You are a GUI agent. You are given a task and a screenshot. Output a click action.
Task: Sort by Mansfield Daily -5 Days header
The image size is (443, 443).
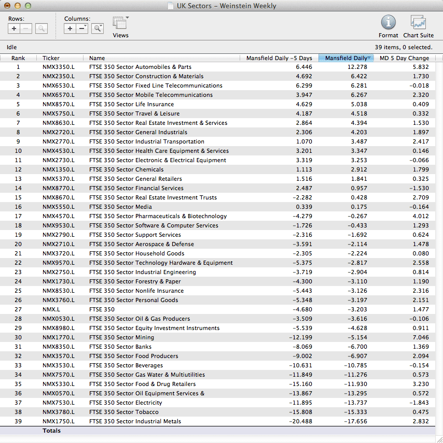(x=279, y=58)
